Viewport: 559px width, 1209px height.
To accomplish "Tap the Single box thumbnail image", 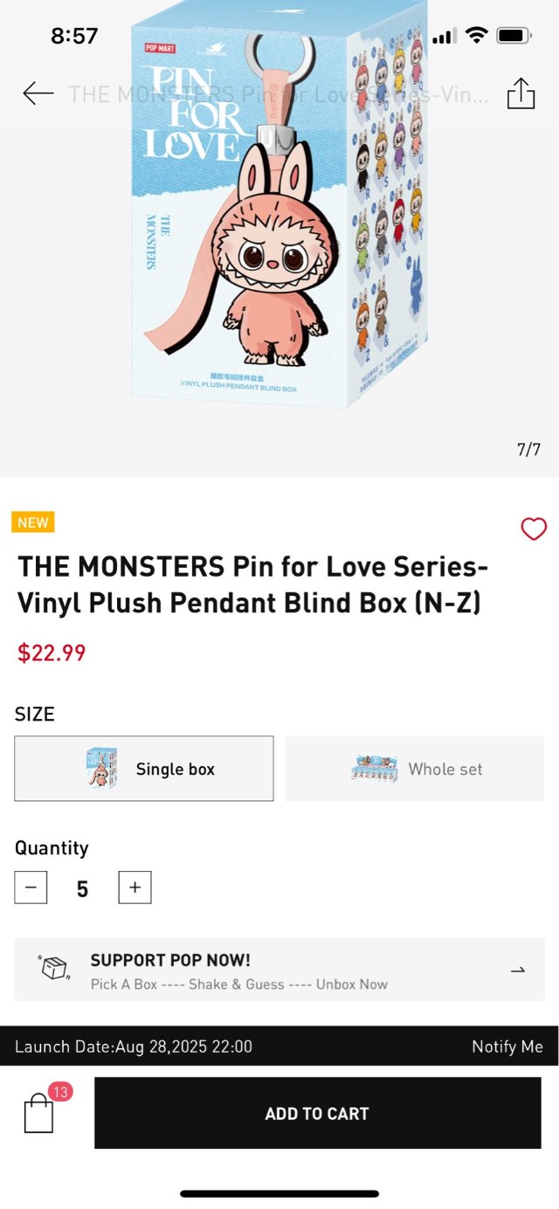I will click(101, 769).
